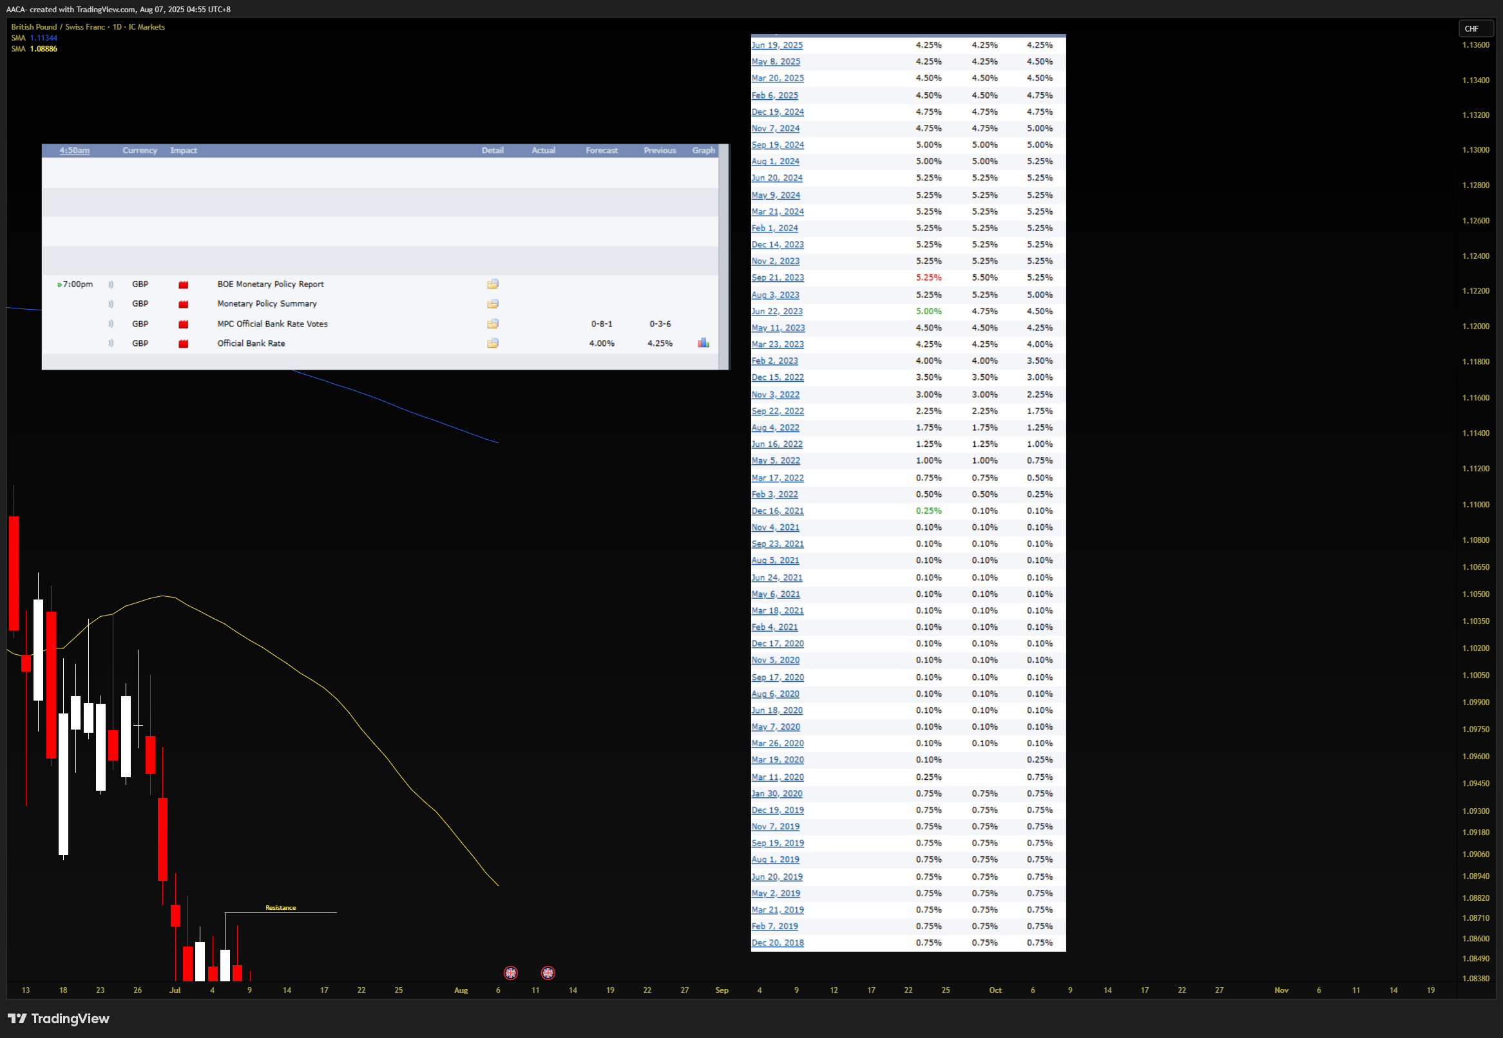Viewport: 1503px width, 1038px height.
Task: Open detail folder for MPC Official Bank Rate Votes
Action: (493, 324)
